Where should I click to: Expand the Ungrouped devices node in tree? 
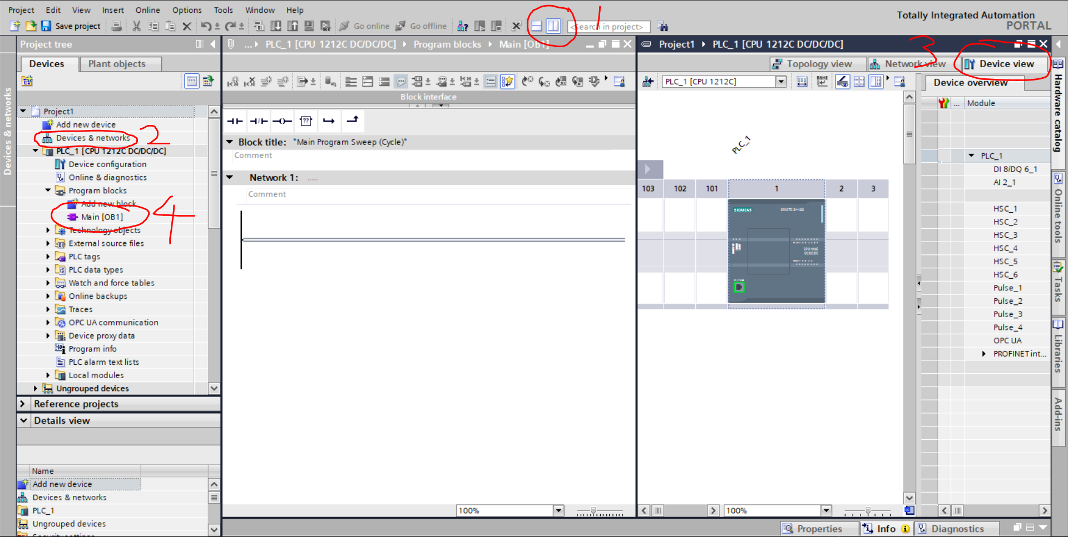(36, 389)
